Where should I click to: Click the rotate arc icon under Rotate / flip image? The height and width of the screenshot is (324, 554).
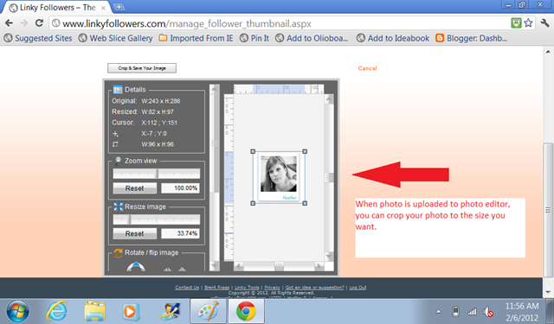136,266
